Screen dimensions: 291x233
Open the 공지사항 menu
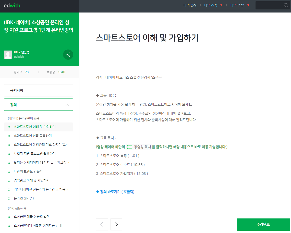[x=38, y=90]
